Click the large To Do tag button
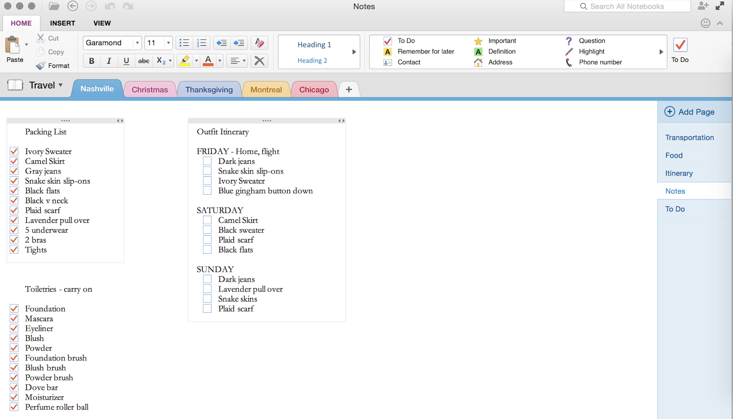 [x=680, y=50]
